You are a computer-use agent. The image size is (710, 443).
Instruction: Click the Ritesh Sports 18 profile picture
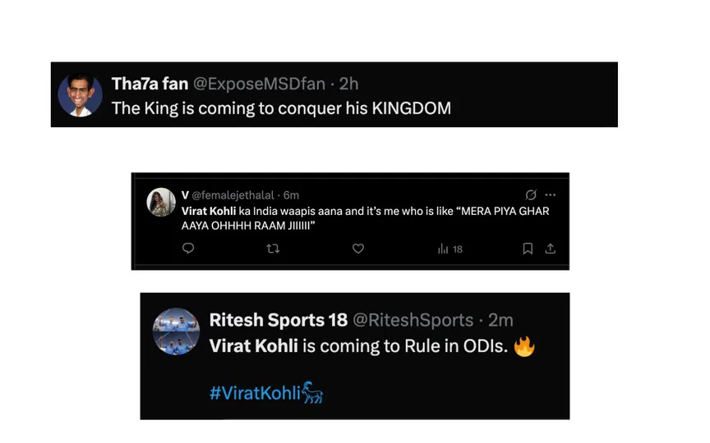pos(176,331)
